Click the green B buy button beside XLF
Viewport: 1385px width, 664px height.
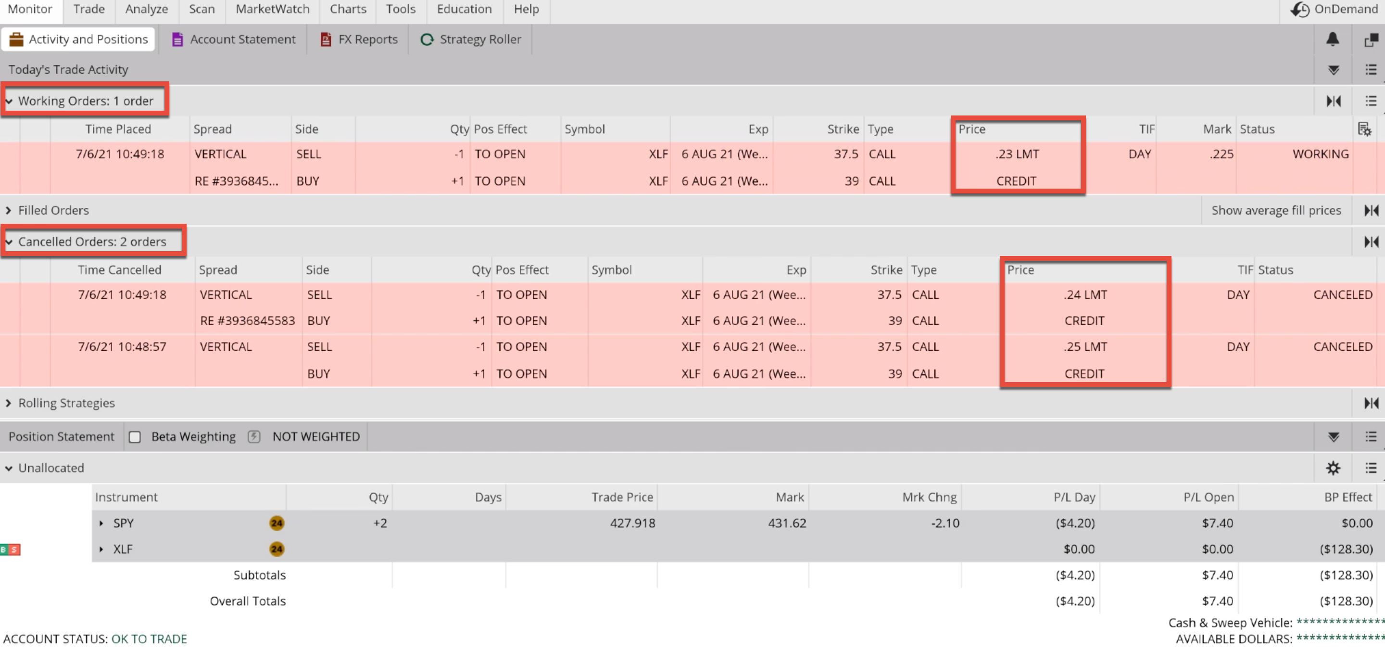4,549
